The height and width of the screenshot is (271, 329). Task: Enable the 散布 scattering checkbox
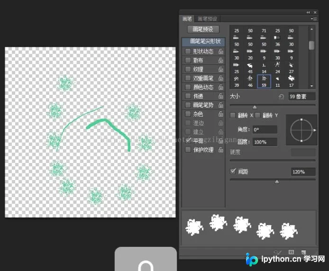click(188, 60)
